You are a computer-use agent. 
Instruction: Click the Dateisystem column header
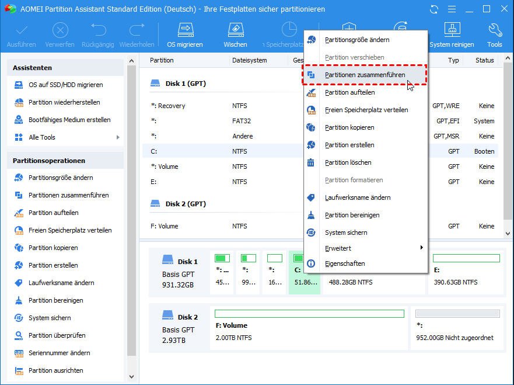(250, 60)
